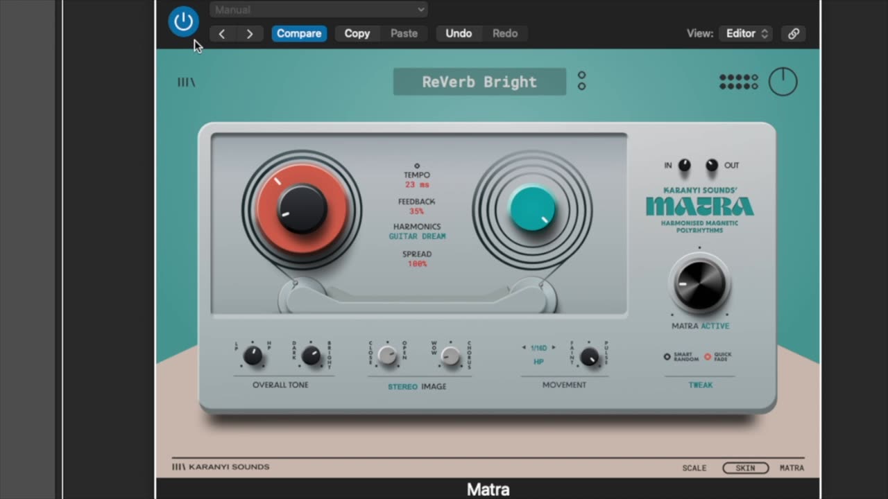Click the Wow/Chorus knob

point(451,357)
